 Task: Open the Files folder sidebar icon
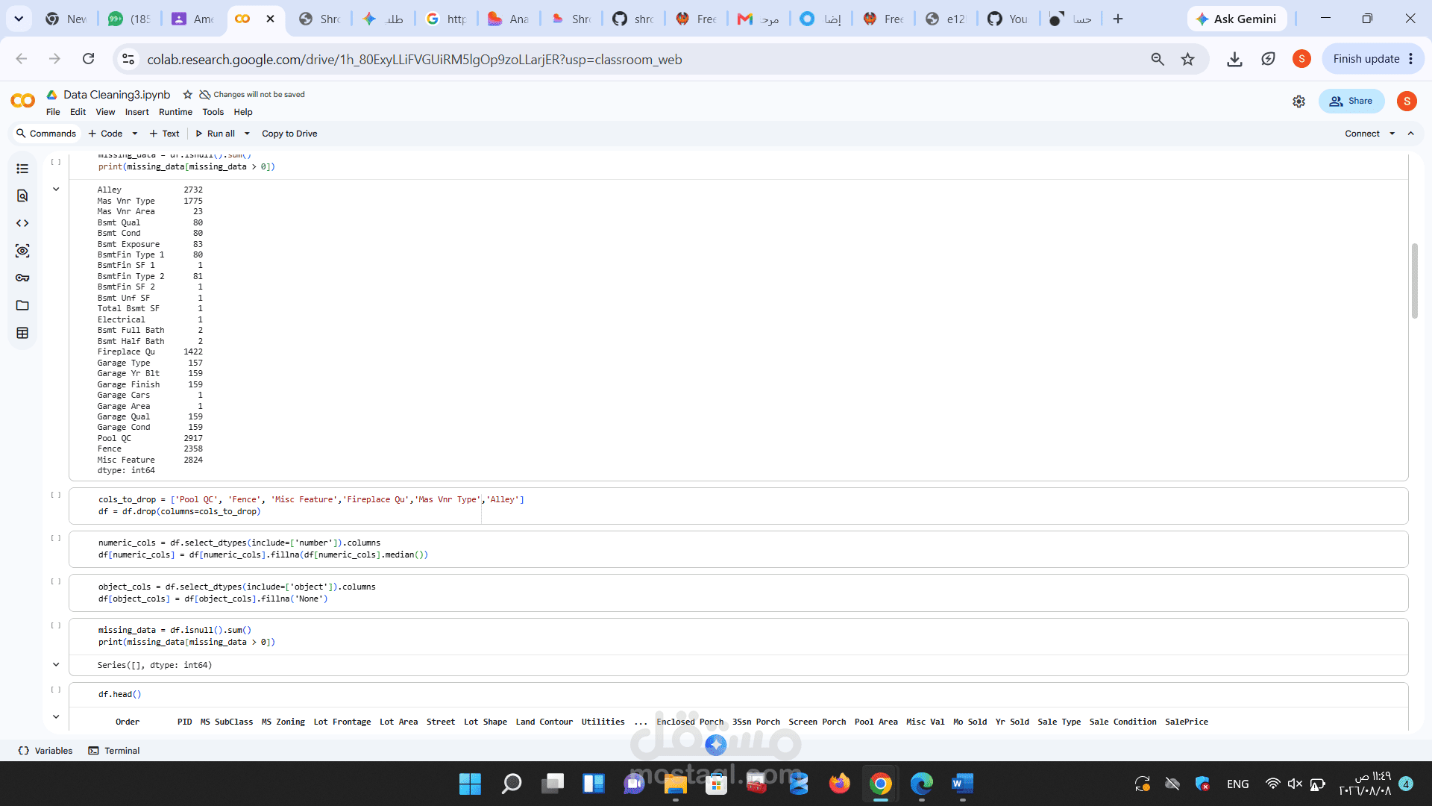coord(22,305)
